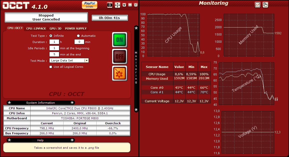Switch to the CPU : LINPACK tab

[36, 28]
